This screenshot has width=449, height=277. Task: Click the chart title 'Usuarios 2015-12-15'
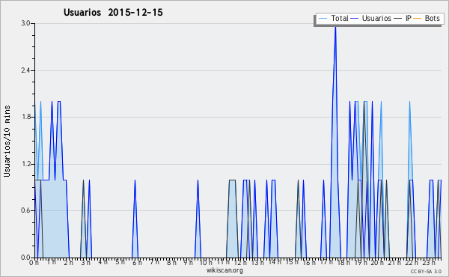113,13
